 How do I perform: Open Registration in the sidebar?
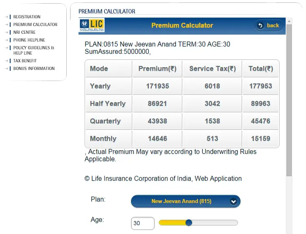tap(27, 17)
